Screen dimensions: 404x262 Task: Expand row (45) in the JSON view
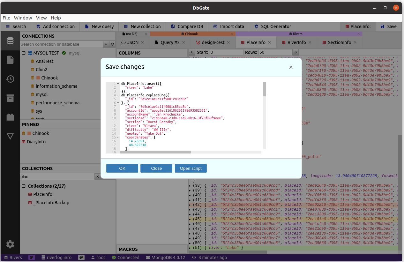point(190,219)
